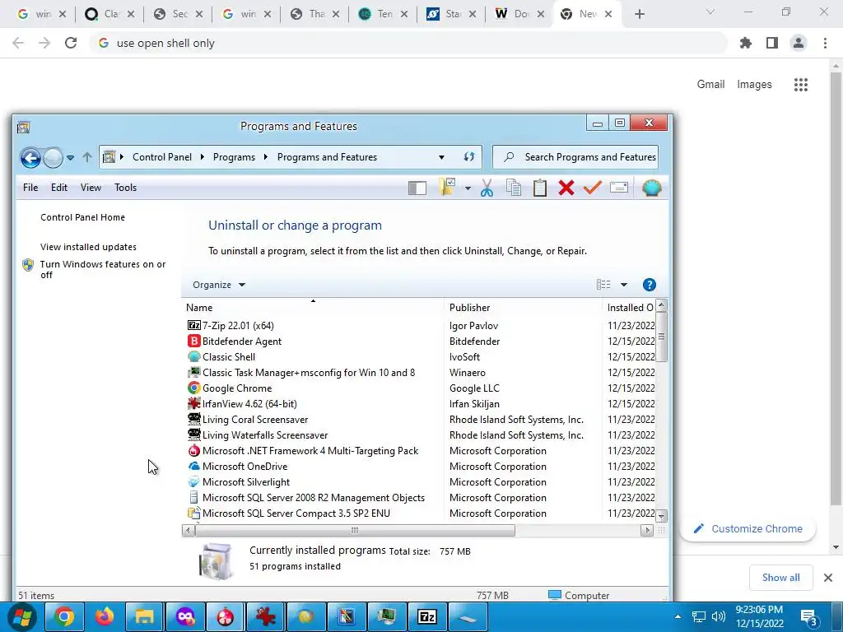
Task: Expand the address bar history dropdown
Action: (441, 157)
